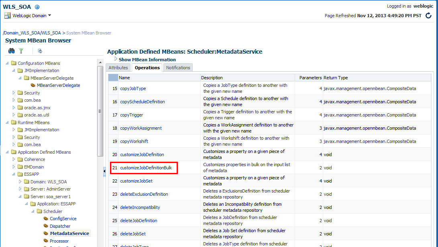This screenshot has height=247, width=438.
Task: Click the Description column header
Action: point(247,78)
